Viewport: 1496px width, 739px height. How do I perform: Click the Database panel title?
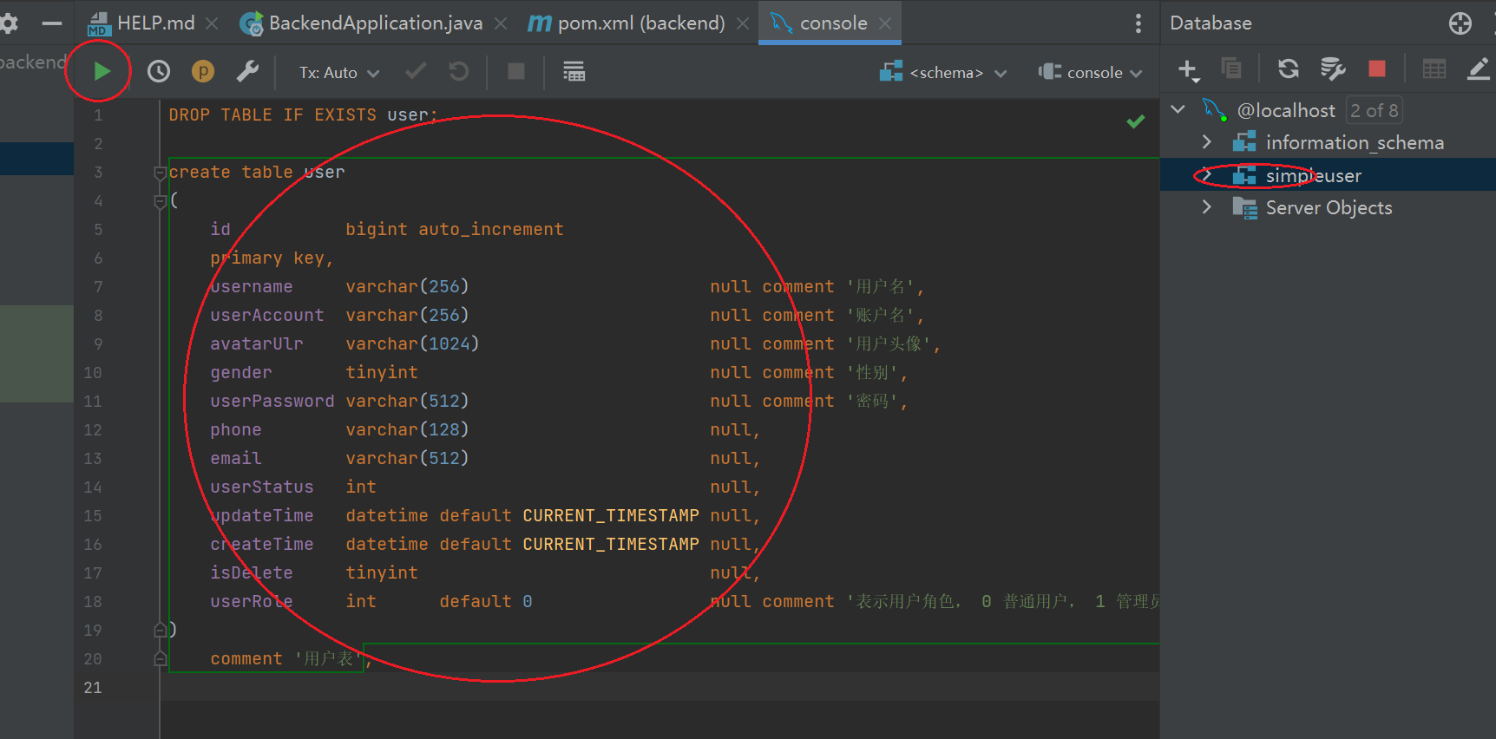pyautogui.click(x=1211, y=23)
